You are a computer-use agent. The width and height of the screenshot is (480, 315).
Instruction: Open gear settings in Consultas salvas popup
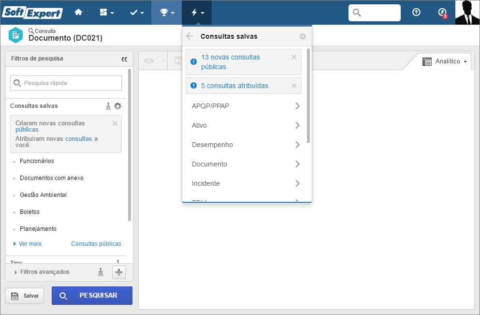click(303, 36)
